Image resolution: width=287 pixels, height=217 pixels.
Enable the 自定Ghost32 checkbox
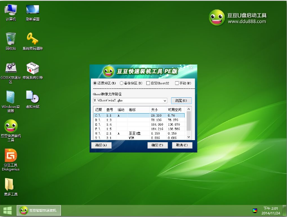[148, 83]
